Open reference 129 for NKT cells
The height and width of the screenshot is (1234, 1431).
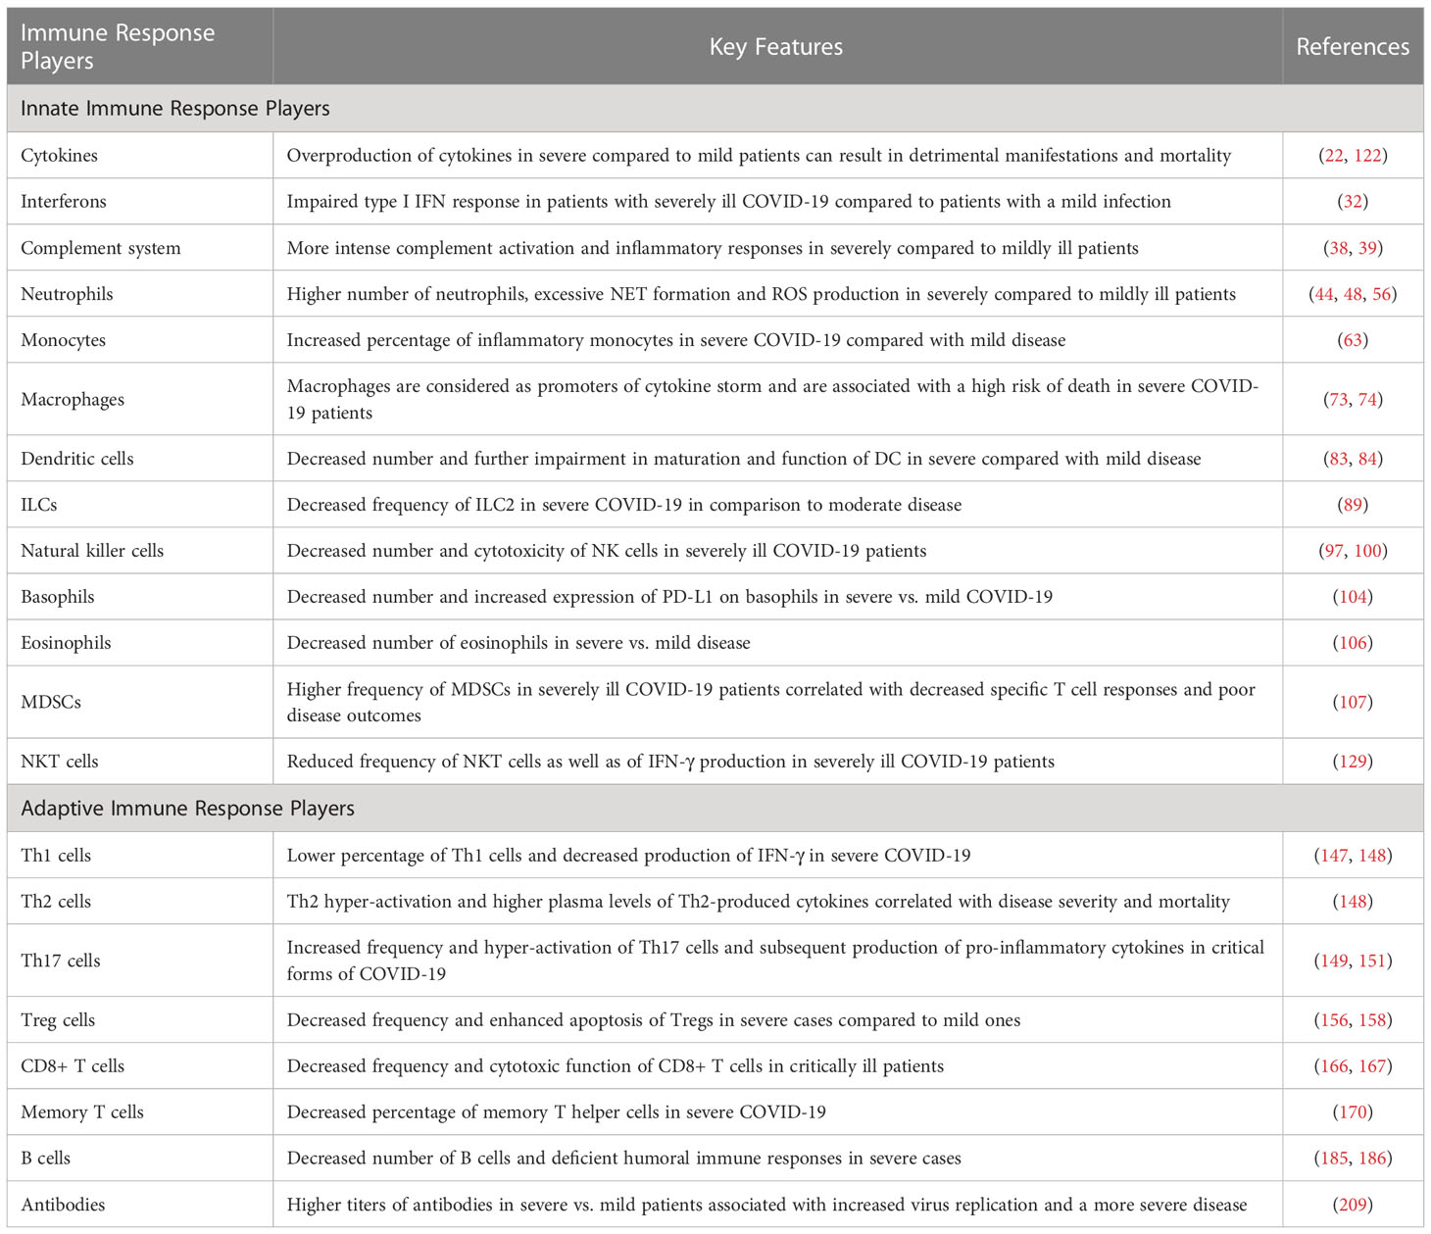1353,762
